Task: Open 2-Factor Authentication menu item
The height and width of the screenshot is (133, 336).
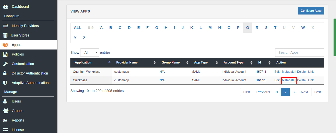Action: [30, 73]
